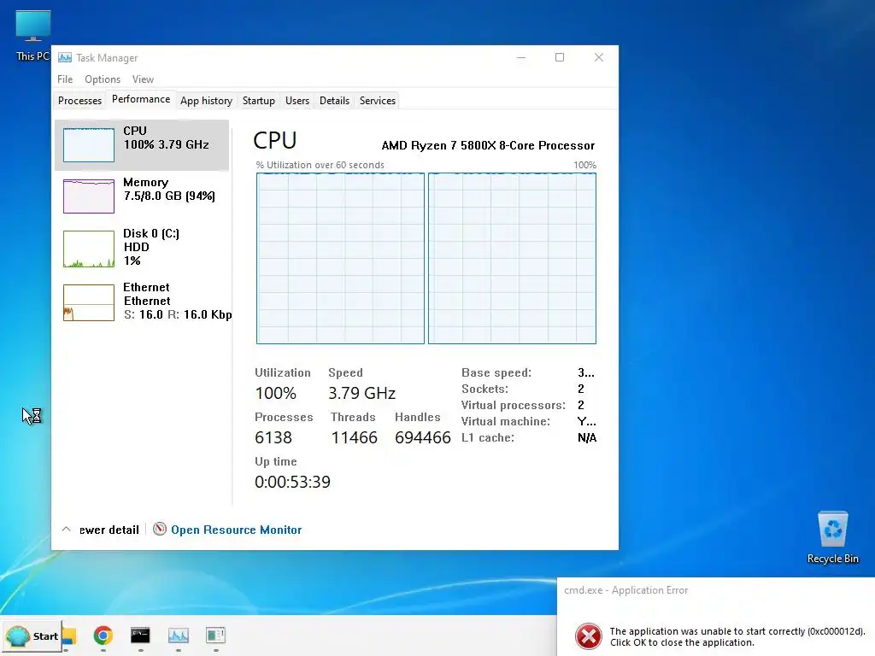The height and width of the screenshot is (656, 875).
Task: Click the Virtual machine label
Action: 506,421
